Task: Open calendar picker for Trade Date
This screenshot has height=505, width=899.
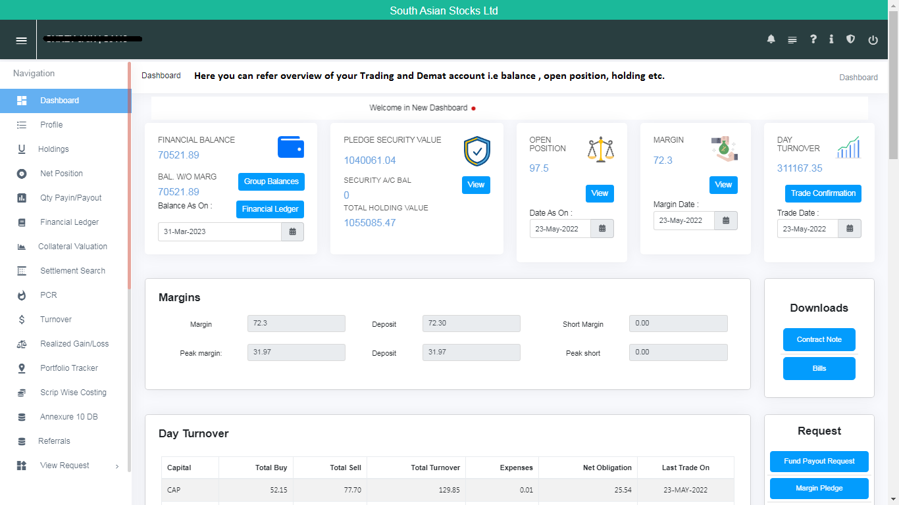Action: [850, 228]
